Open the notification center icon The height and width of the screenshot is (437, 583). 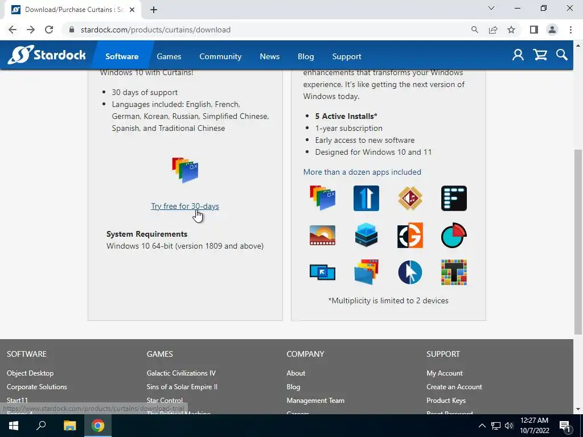pos(564,426)
